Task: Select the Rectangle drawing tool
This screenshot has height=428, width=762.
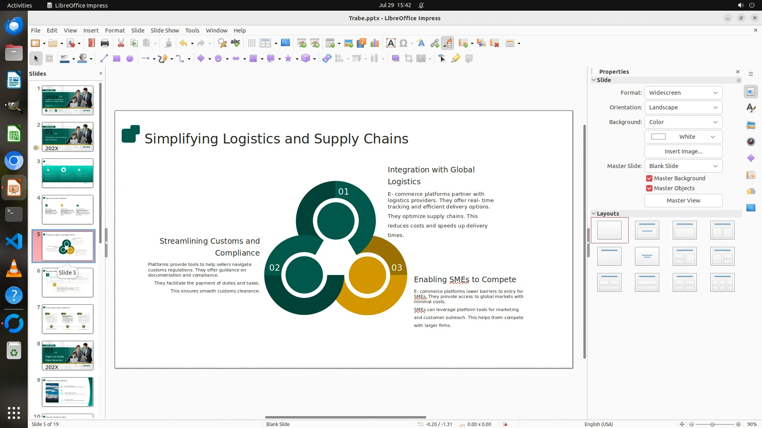Action: point(117,59)
